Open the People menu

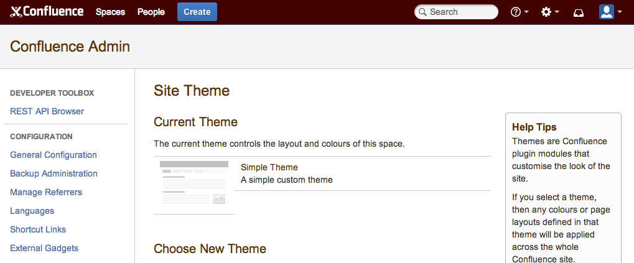[151, 12]
